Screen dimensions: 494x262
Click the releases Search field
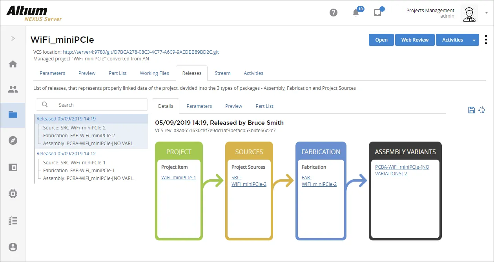[x=92, y=105]
